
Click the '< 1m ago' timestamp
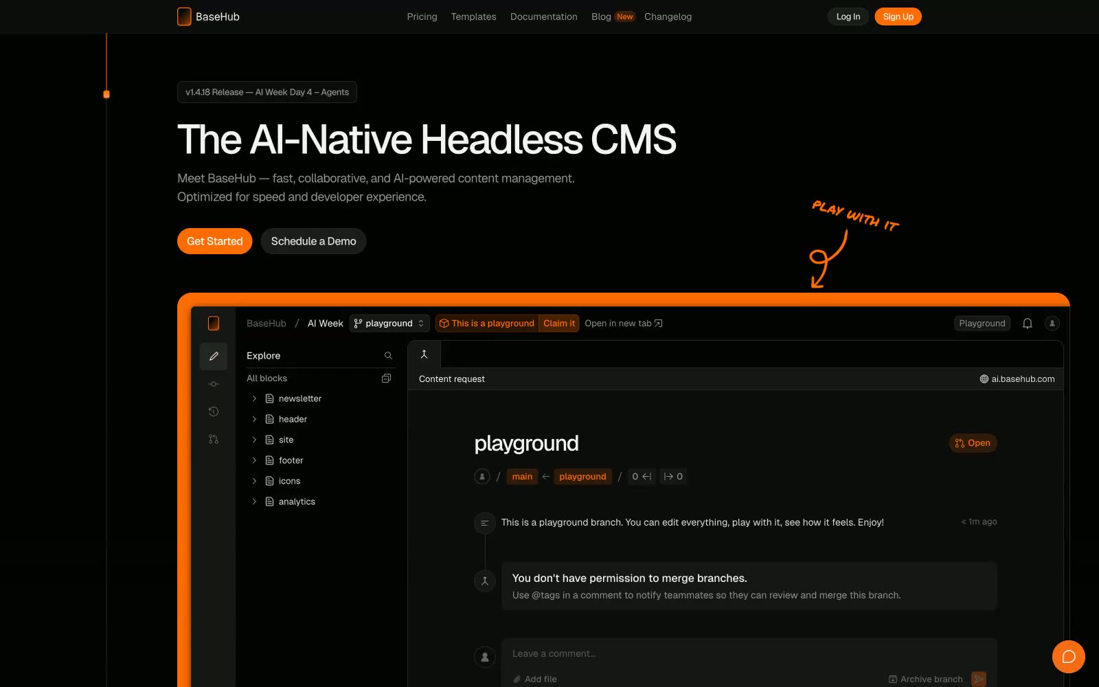(x=979, y=522)
